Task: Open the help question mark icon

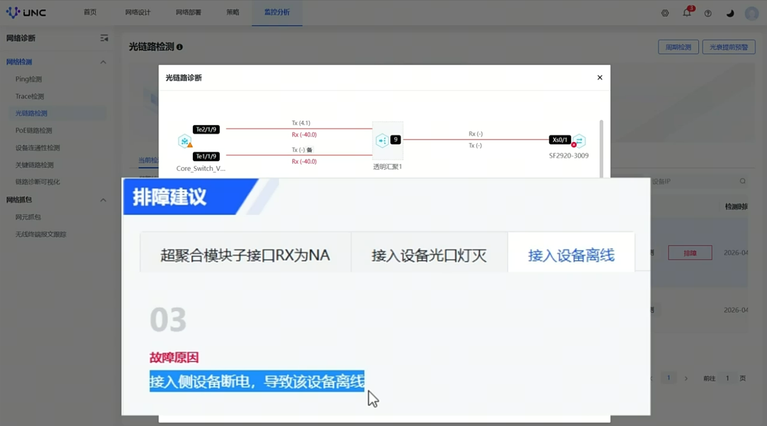Action: tap(708, 13)
